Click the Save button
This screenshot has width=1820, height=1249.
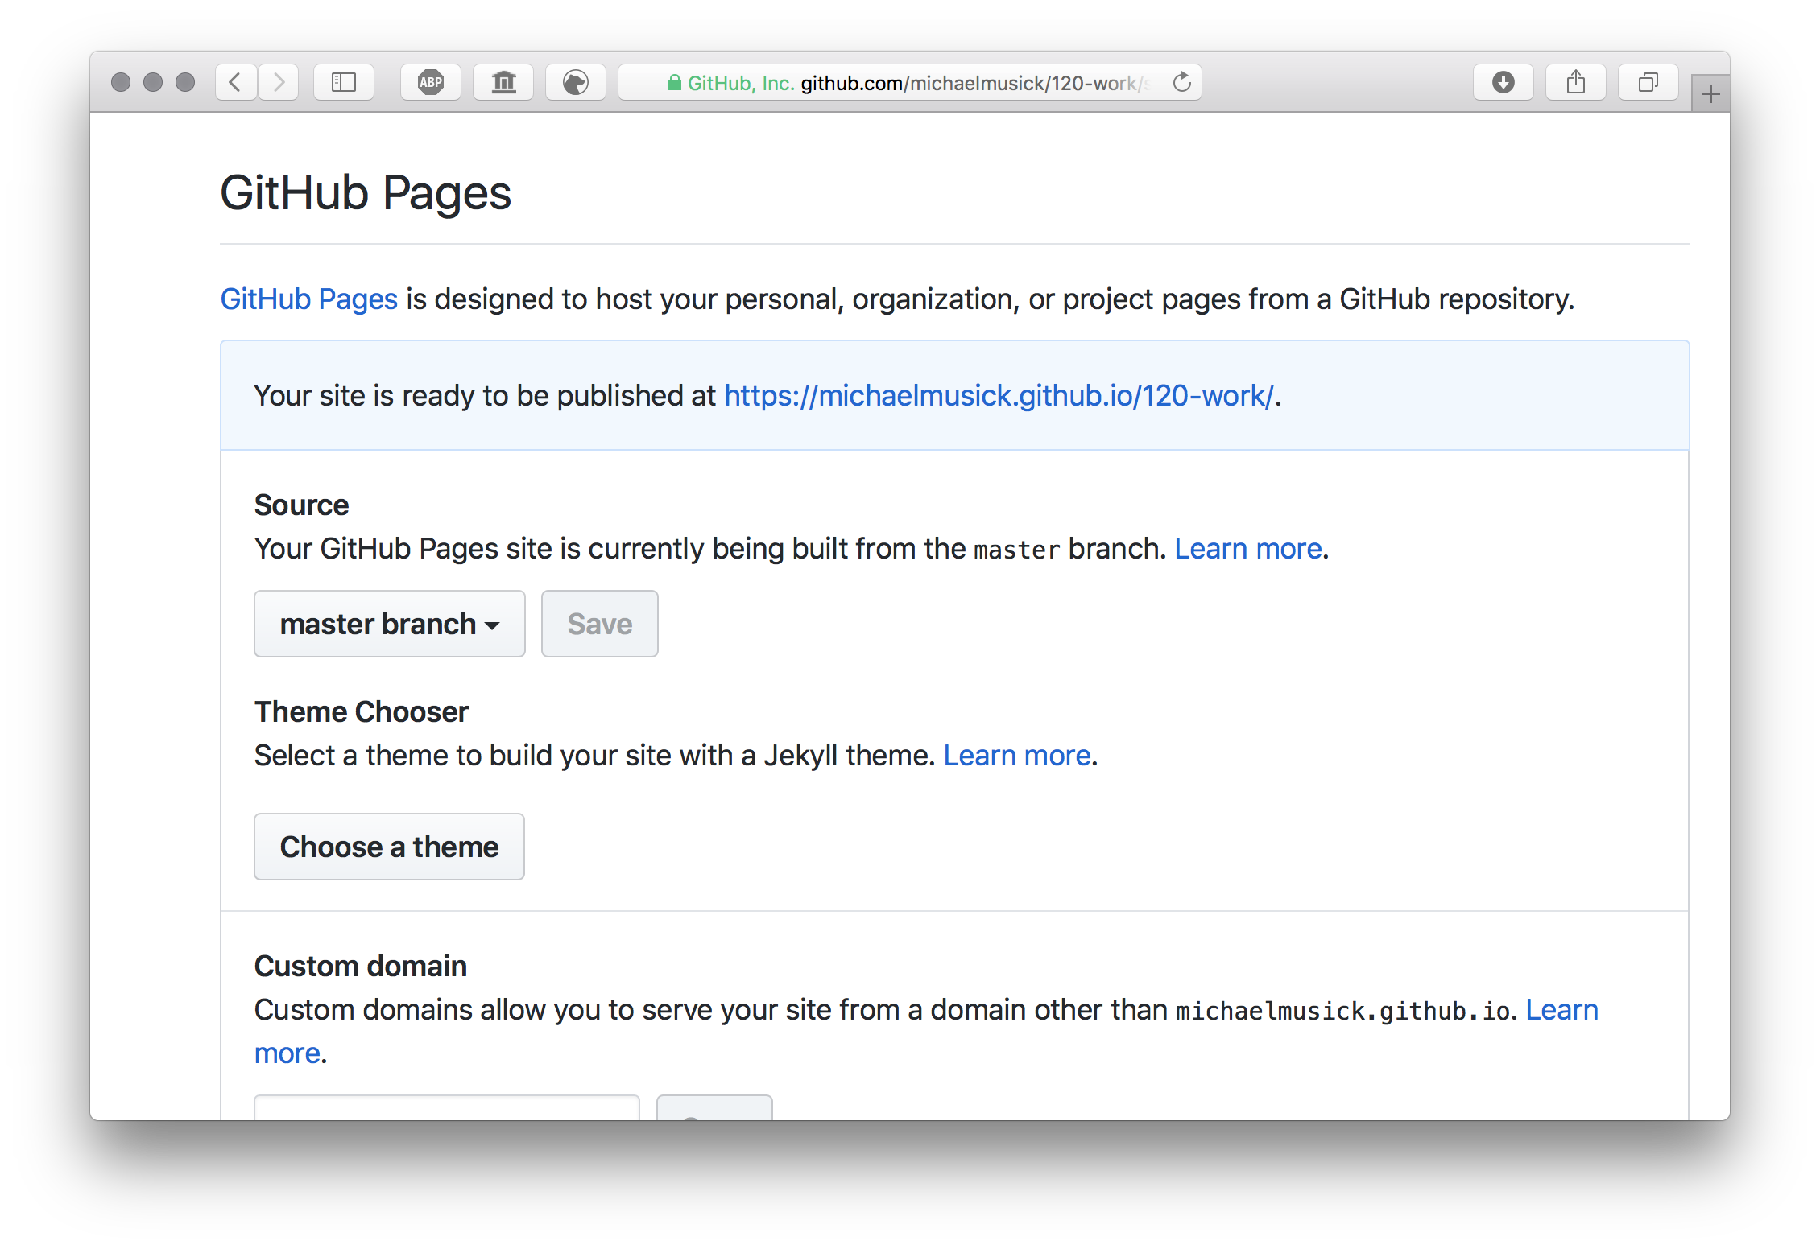[598, 623]
